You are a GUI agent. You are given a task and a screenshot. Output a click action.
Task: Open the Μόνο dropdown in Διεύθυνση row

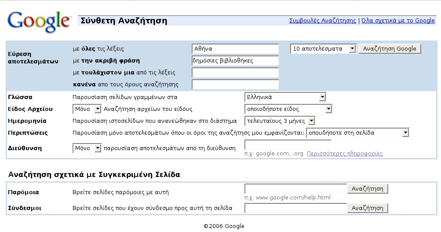click(x=87, y=148)
